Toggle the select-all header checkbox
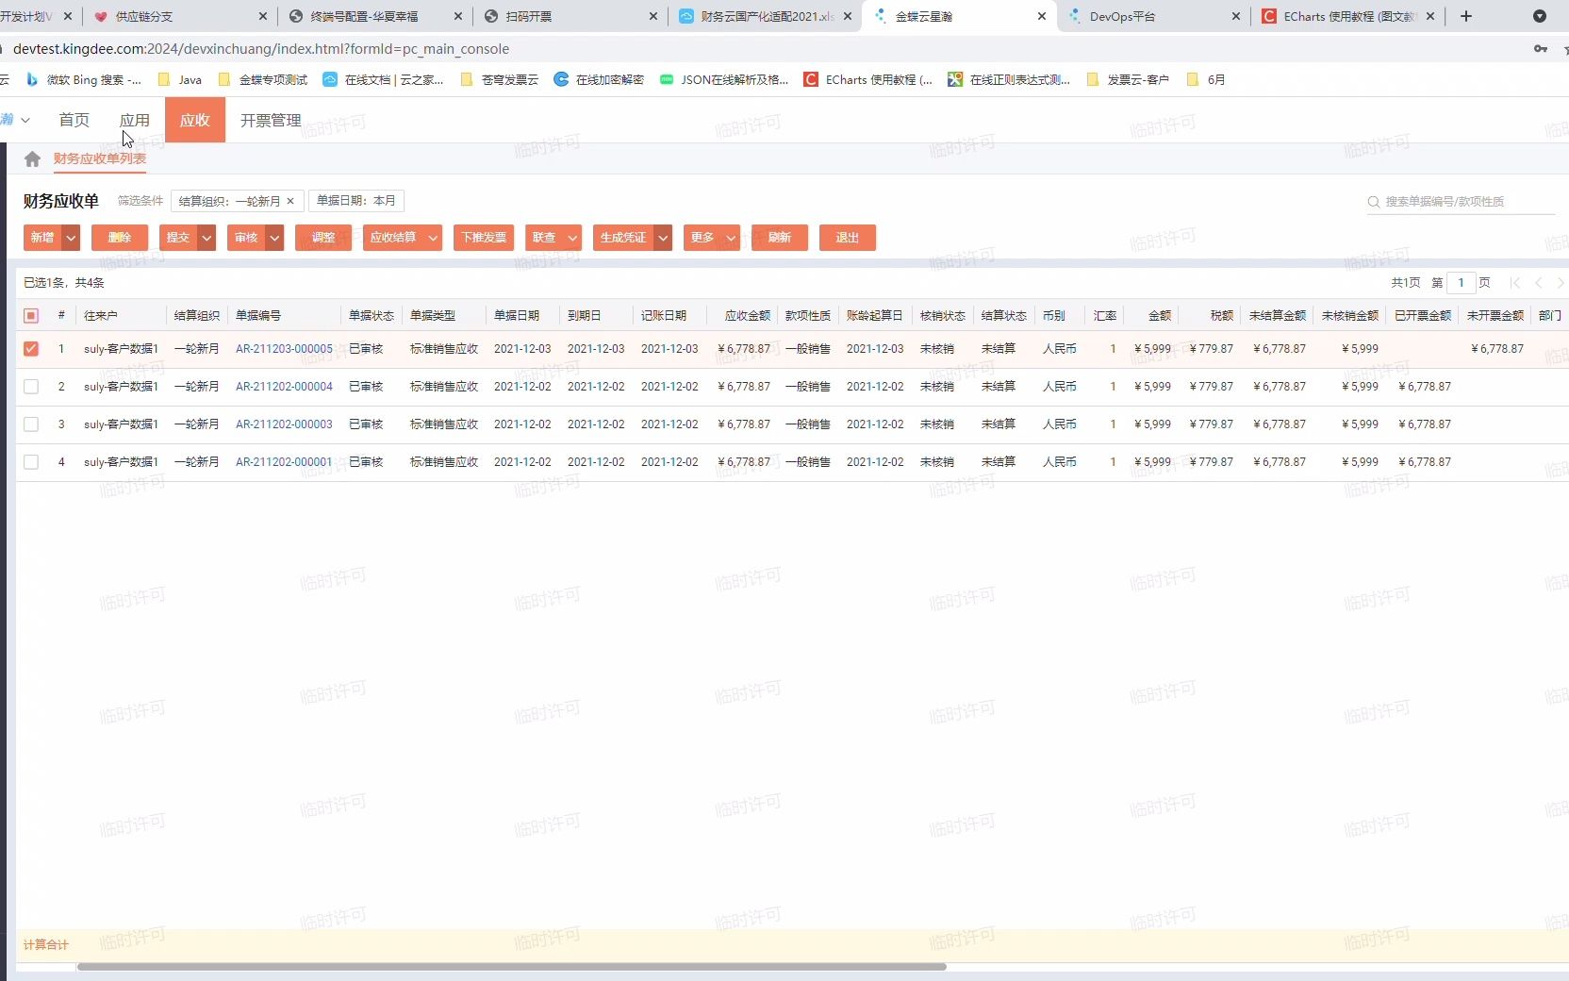The height and width of the screenshot is (981, 1569). coord(31,316)
